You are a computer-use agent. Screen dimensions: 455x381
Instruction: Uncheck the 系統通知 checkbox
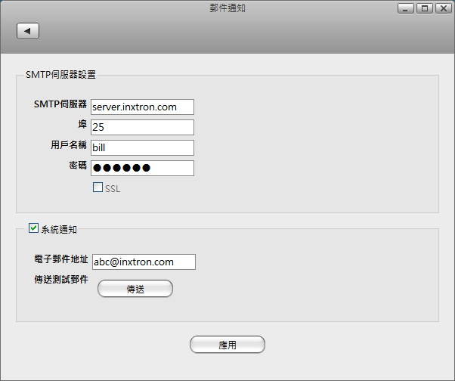[x=33, y=228]
